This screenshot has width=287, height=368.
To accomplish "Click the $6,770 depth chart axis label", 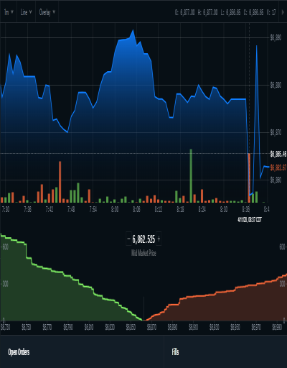I will pos(47,327).
